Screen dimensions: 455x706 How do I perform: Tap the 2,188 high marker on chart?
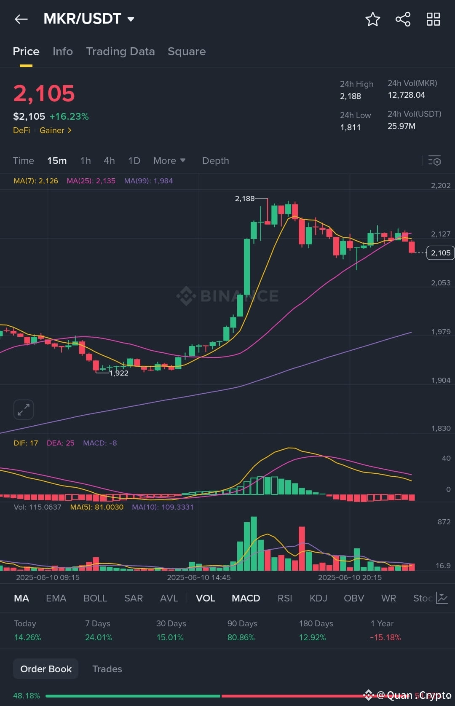point(245,199)
